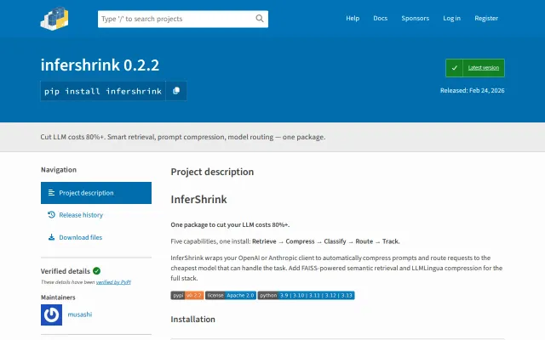
Task: Click the Download files arrow icon
Action: (x=51, y=237)
